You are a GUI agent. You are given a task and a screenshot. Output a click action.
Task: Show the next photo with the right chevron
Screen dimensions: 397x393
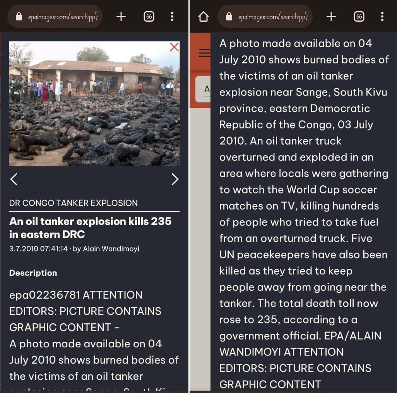click(x=175, y=179)
